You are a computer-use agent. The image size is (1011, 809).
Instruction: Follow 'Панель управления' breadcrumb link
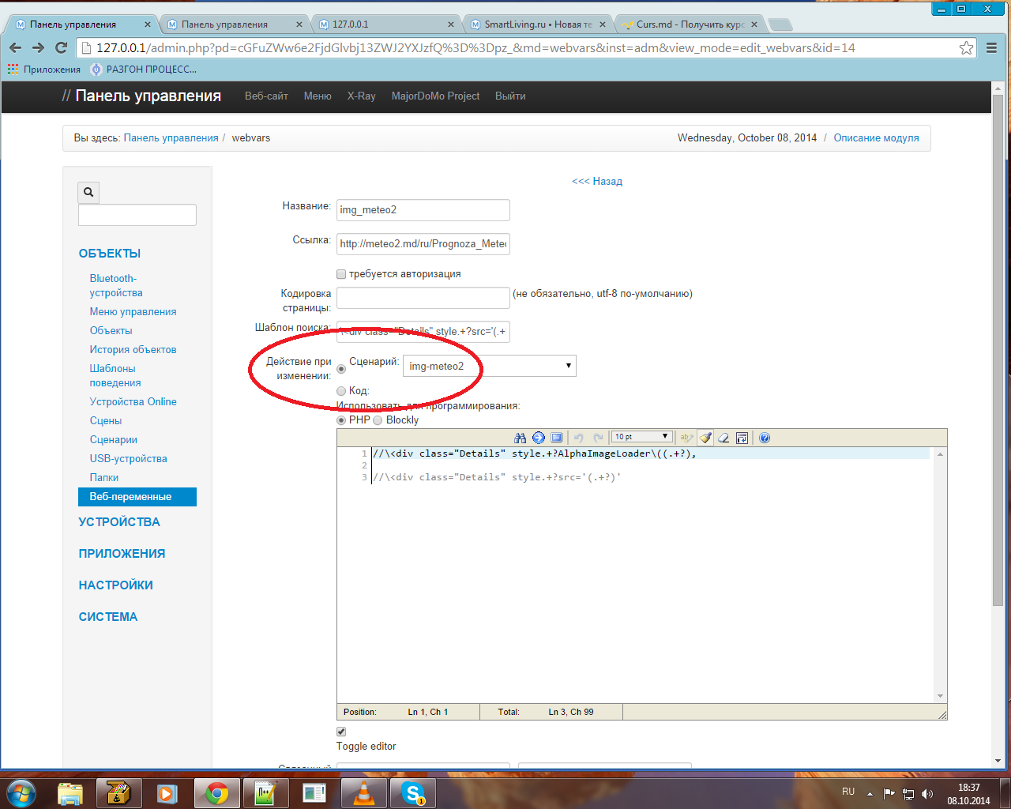coord(171,138)
